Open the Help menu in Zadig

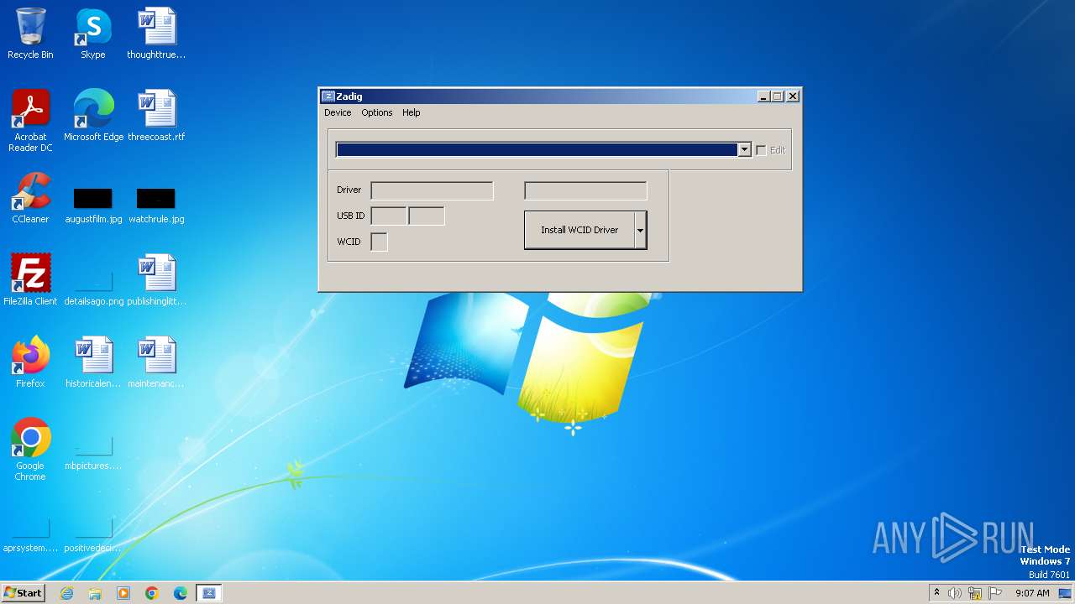411,112
